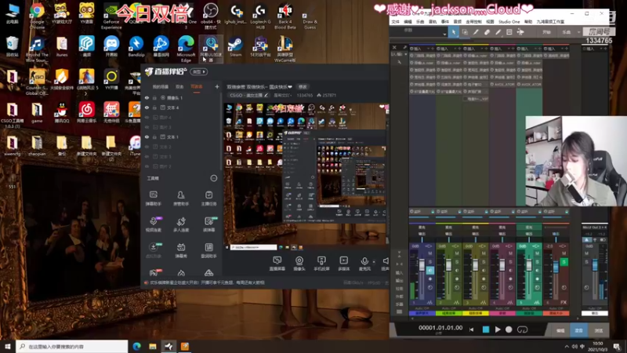Expand the parameter dropdown in Studio One toolbar
This screenshot has width=627, height=353.
[444, 35]
